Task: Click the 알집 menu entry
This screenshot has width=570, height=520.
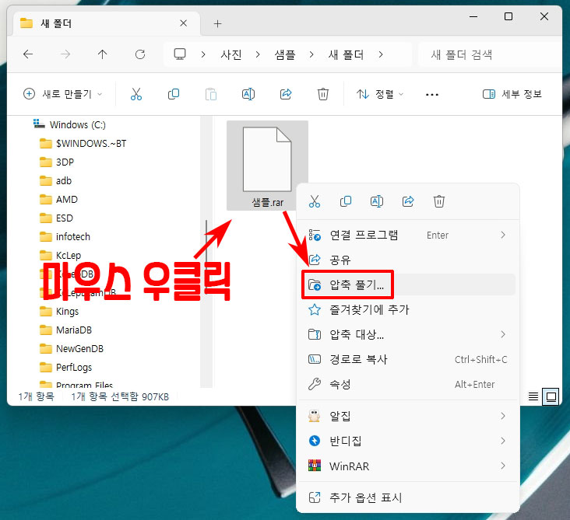Action: [408, 416]
